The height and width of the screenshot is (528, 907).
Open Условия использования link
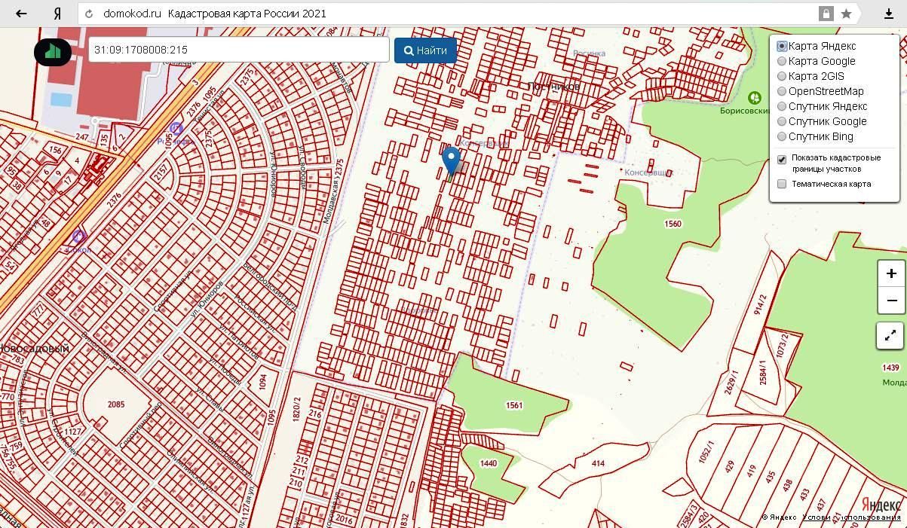pyautogui.click(x=851, y=517)
